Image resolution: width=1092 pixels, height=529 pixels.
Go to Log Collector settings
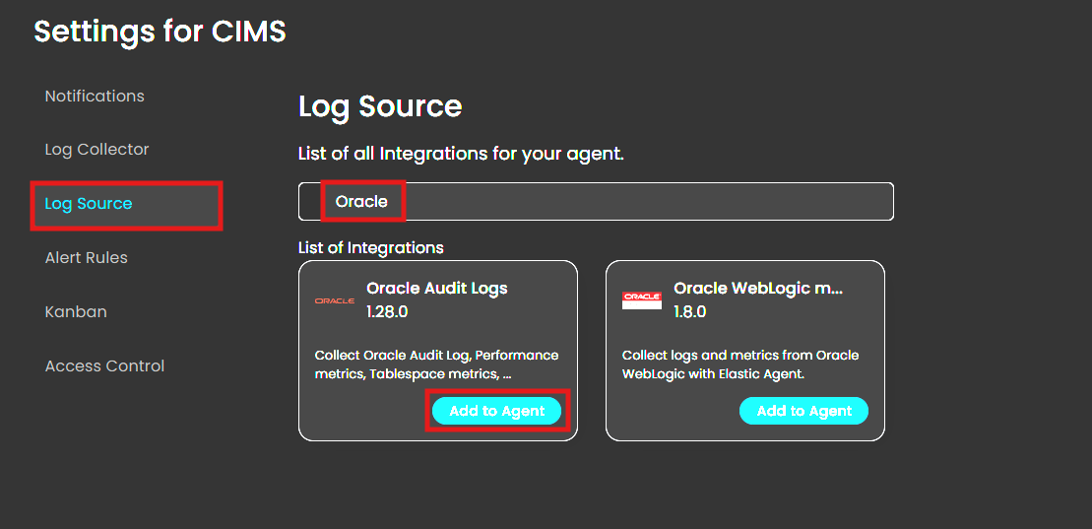tap(96, 150)
